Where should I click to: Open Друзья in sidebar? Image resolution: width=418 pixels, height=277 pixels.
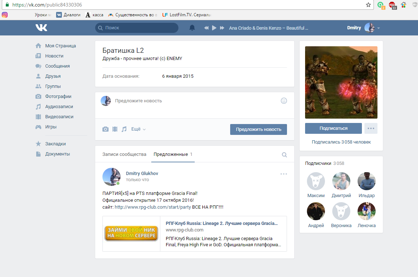(x=53, y=76)
